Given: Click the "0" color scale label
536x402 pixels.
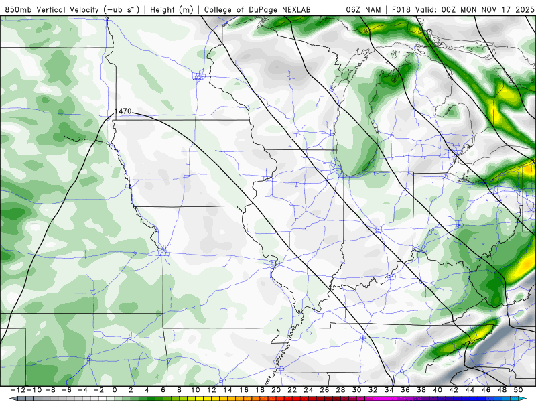Looking at the screenshot, I should (x=115, y=390).
